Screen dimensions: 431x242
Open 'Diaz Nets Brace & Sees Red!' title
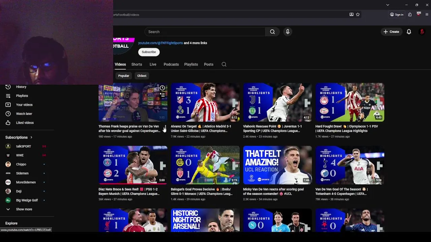pos(129,191)
